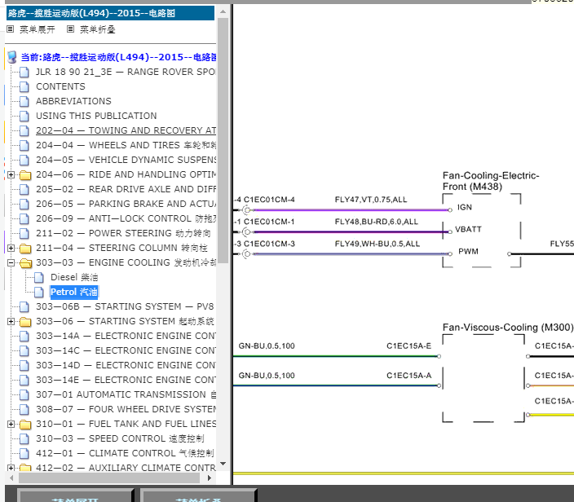This screenshot has width=574, height=502.
Task: Open 211-02 POWER STEERING entry
Action: (x=123, y=233)
